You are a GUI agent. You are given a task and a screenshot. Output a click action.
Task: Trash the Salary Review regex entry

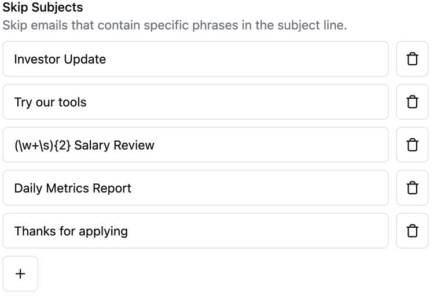(412, 145)
